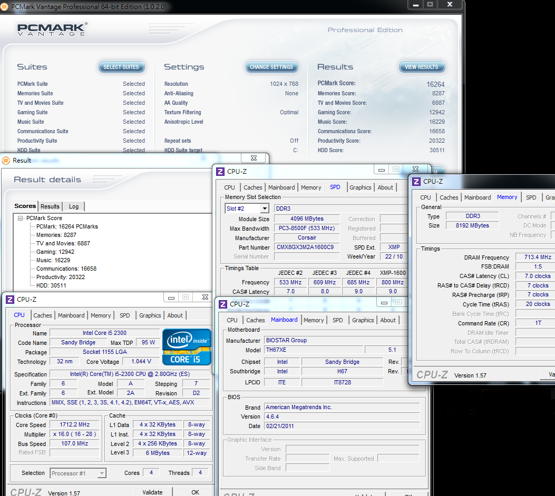Image resolution: width=555 pixels, height=496 pixels.
Task: Click the Z logo of the CPU-Z Memory window
Action: (x=416, y=181)
